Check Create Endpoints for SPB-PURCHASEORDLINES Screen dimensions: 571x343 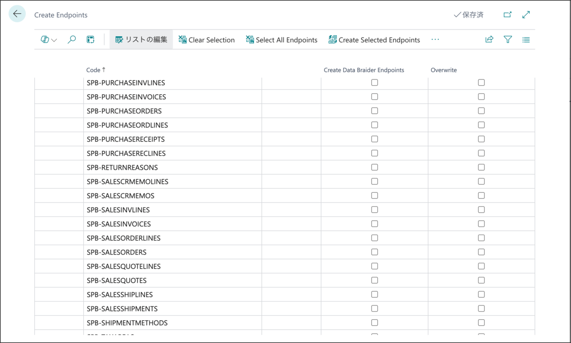pyautogui.click(x=374, y=125)
